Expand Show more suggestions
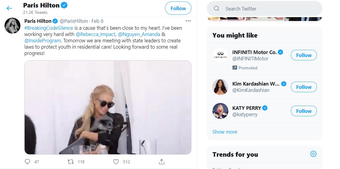 coord(225,132)
